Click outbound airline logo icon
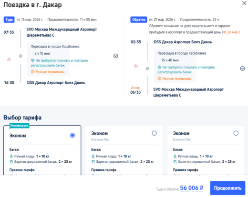This screenshot has height=197, width=248. 9,59
